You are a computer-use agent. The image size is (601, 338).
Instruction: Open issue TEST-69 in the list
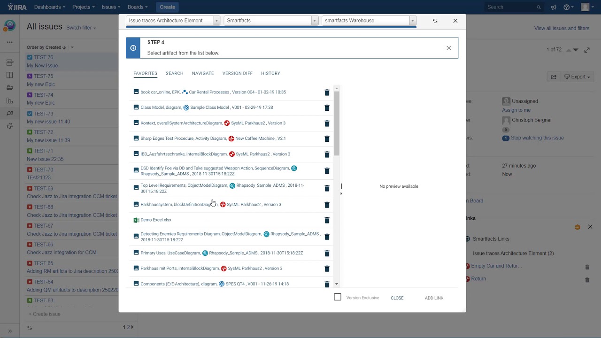[x=43, y=188]
